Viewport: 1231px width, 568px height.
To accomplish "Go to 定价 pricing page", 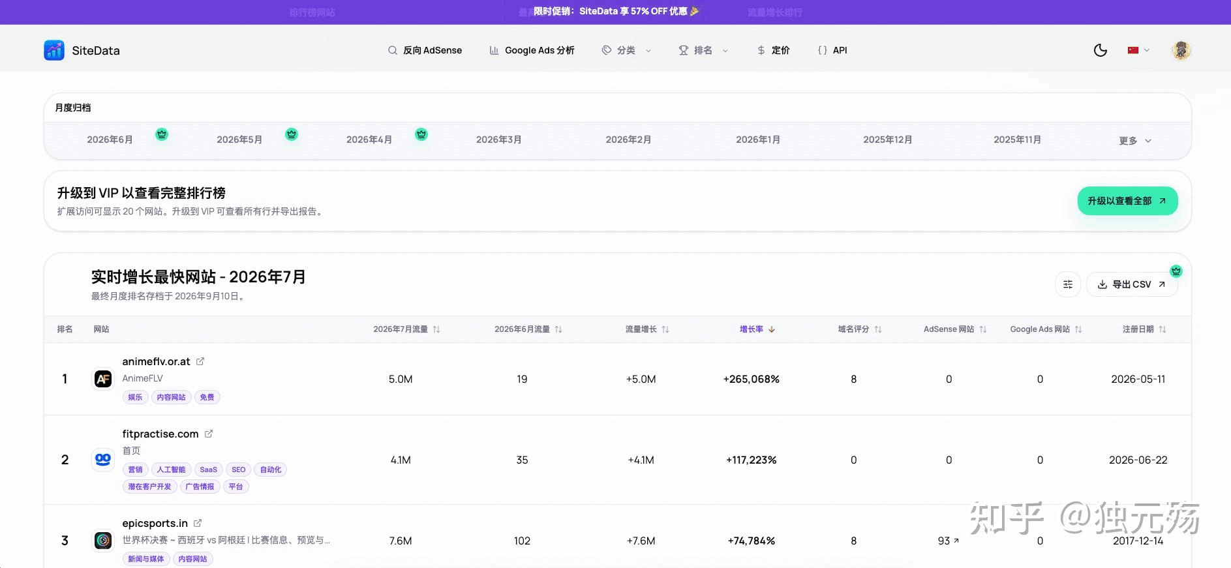I will pos(773,50).
